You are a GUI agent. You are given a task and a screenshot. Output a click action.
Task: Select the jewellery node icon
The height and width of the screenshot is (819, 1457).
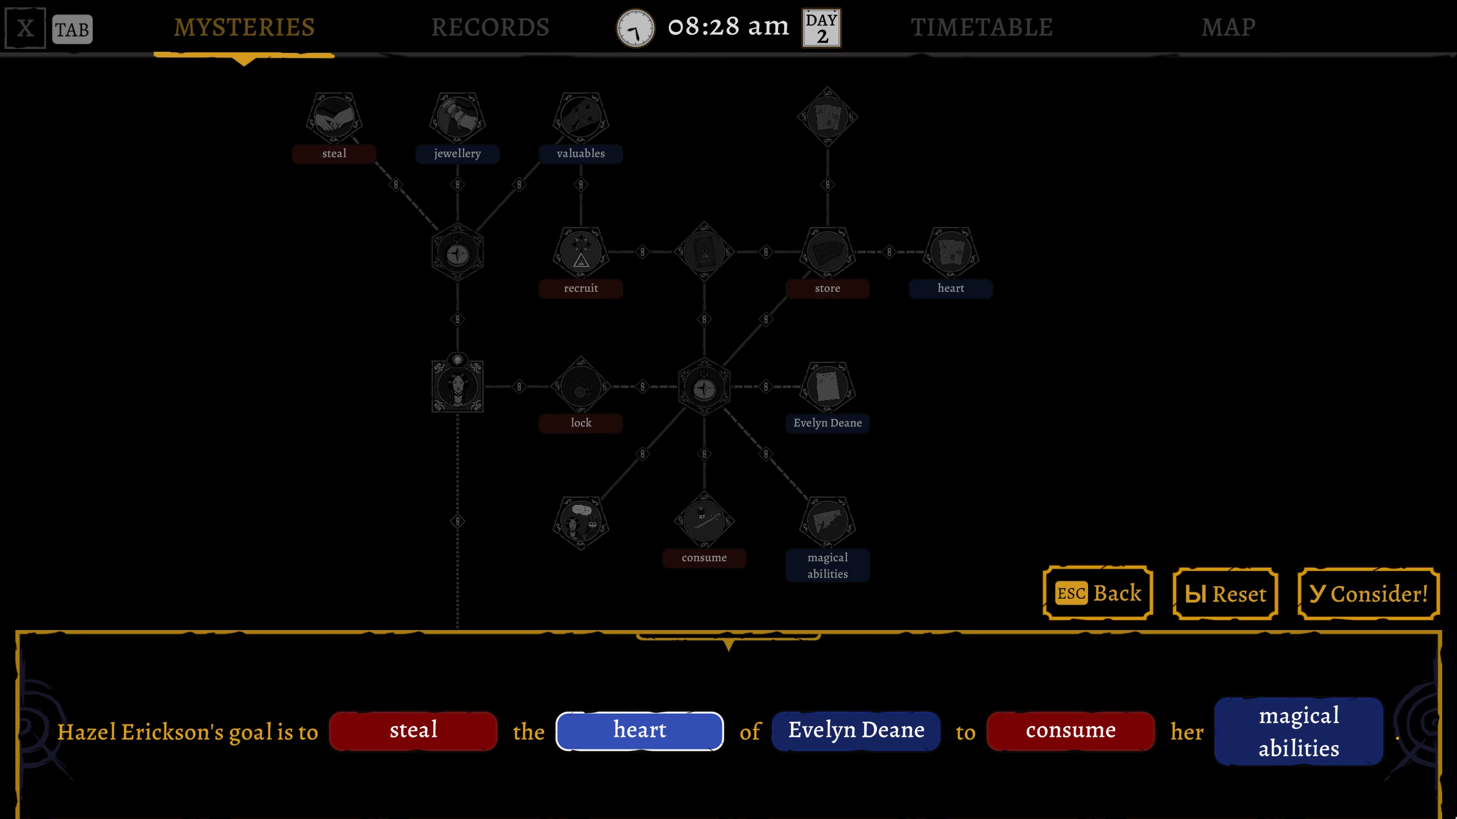(x=457, y=118)
